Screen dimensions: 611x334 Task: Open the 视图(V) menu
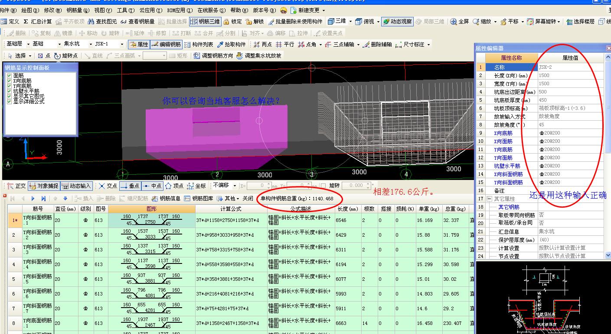point(103,10)
